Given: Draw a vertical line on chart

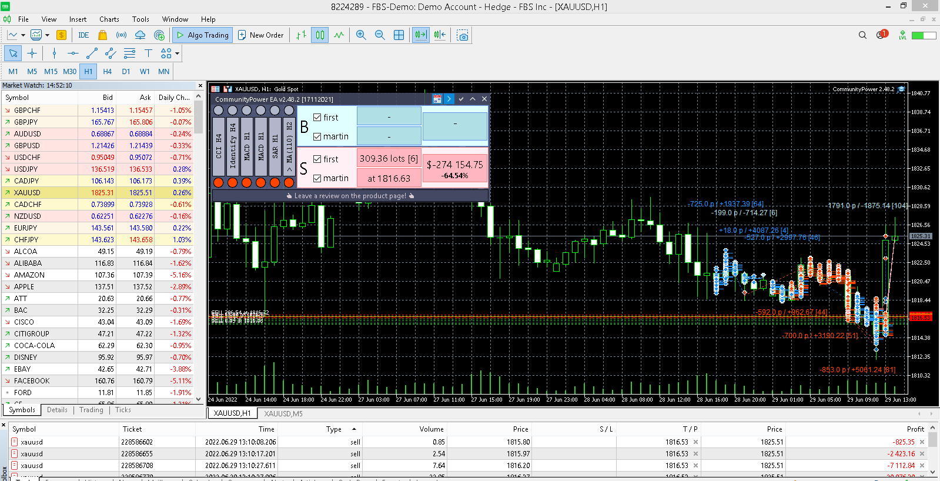Looking at the screenshot, I should coord(54,54).
